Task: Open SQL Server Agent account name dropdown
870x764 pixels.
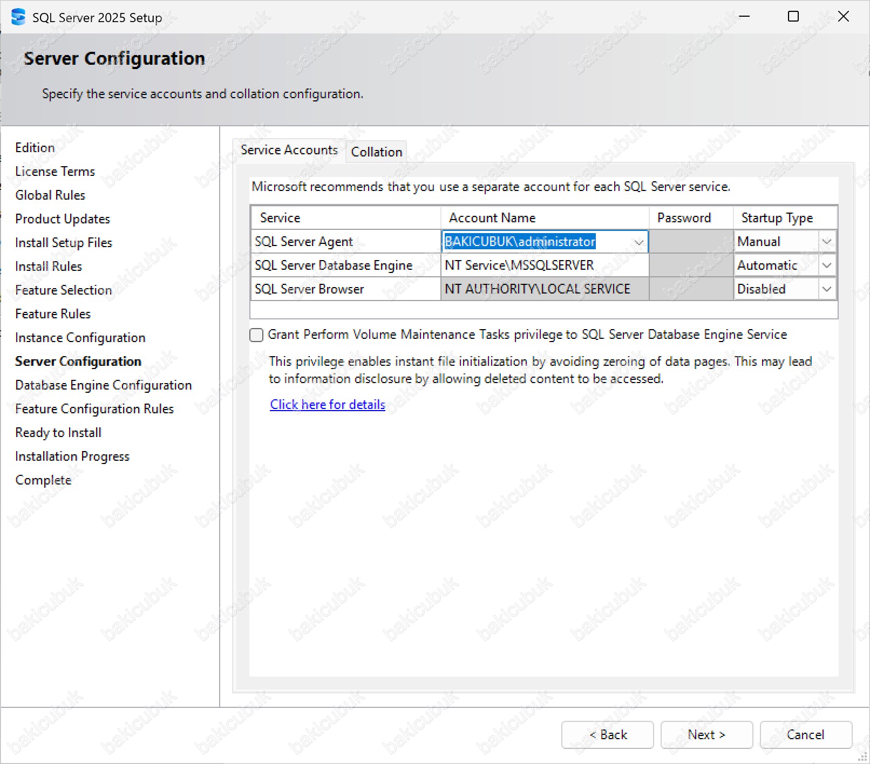Action: [639, 242]
